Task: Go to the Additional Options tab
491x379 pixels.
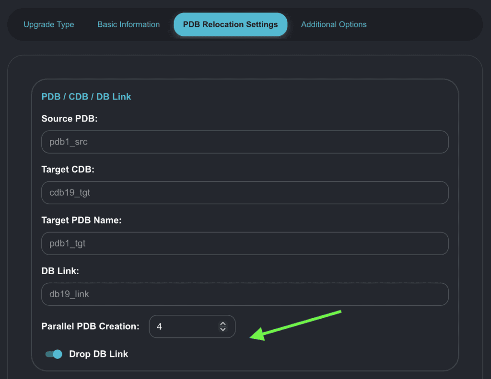Action: [334, 24]
